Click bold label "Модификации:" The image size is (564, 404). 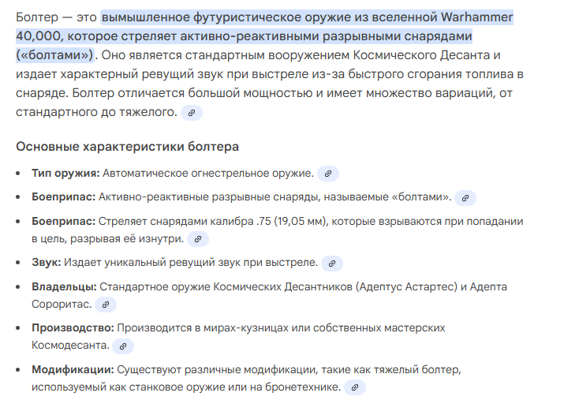click(x=73, y=369)
